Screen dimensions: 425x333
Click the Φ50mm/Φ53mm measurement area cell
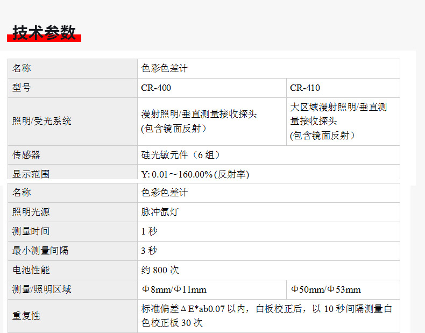[343, 289]
